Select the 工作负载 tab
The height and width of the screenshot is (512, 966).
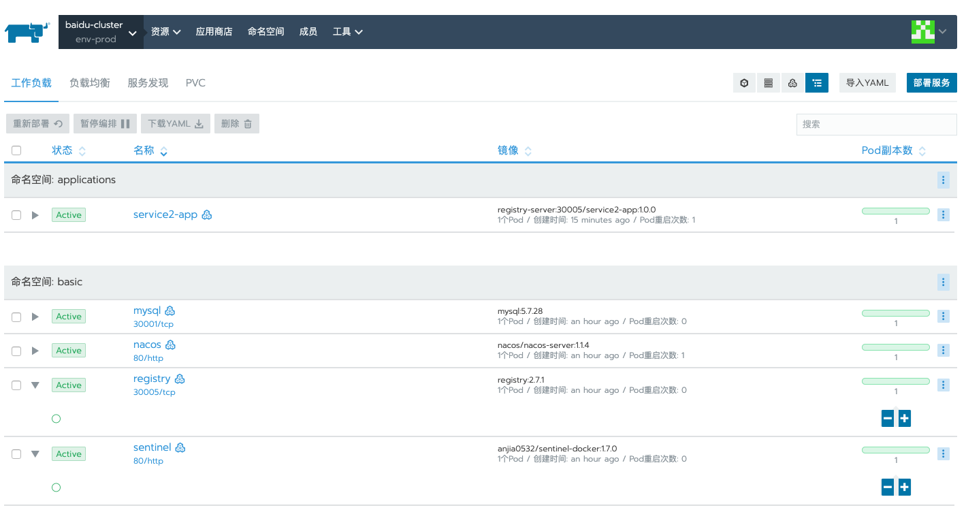click(x=31, y=83)
